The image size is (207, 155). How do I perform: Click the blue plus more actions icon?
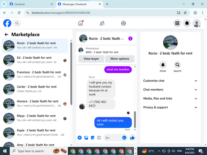click(79, 138)
